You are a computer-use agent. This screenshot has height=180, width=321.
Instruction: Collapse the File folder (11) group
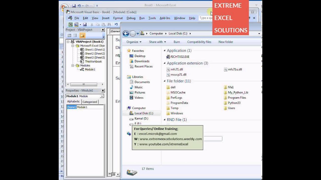165,81
